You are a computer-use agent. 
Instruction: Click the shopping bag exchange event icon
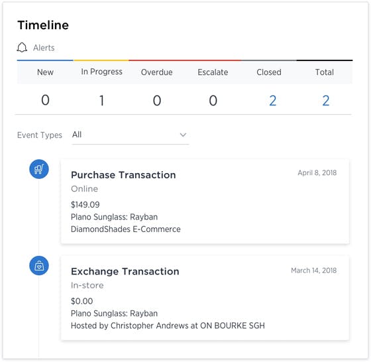pyautogui.click(x=39, y=266)
